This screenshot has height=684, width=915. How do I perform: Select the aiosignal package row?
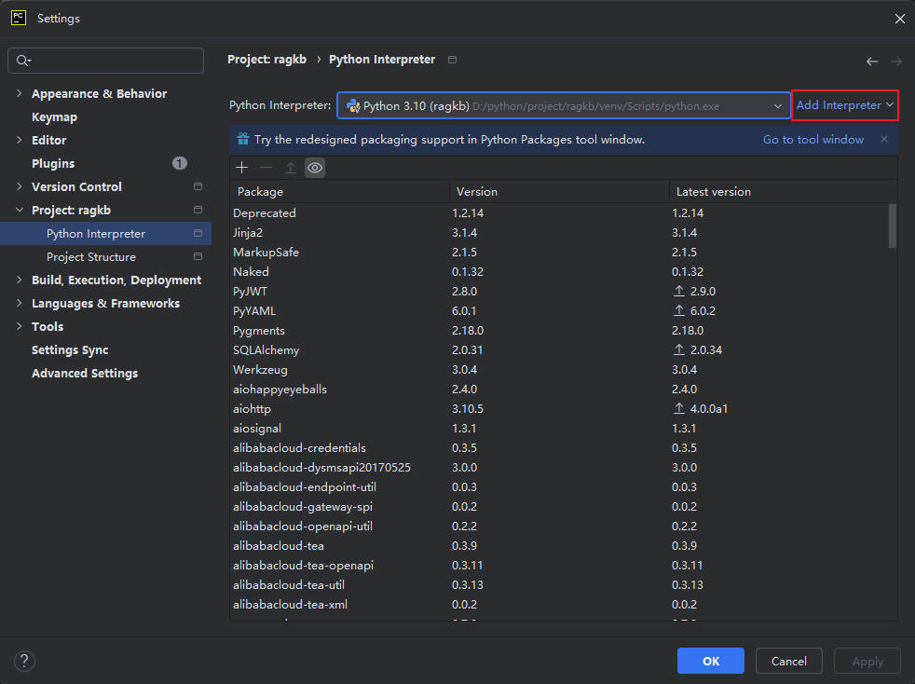click(x=559, y=428)
